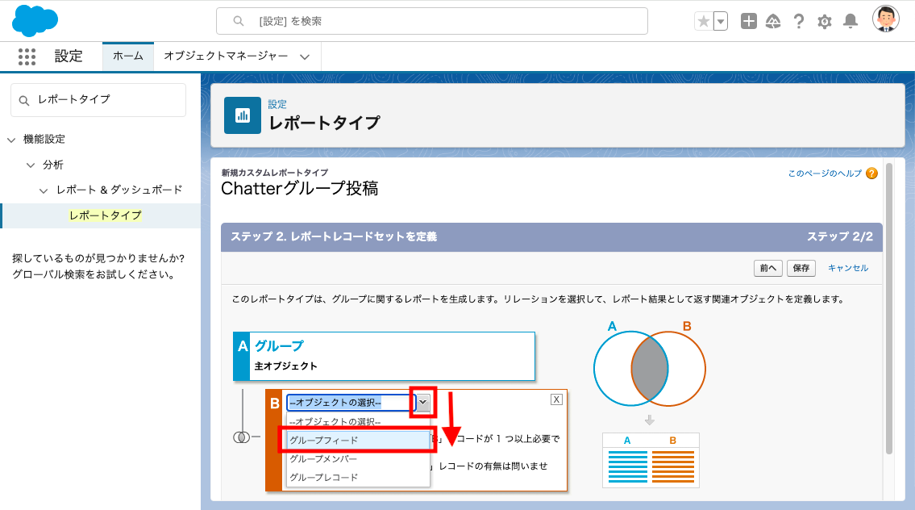
Task: Choose --オブジェクトの選択-- in the dropdown list
Action: (358, 422)
